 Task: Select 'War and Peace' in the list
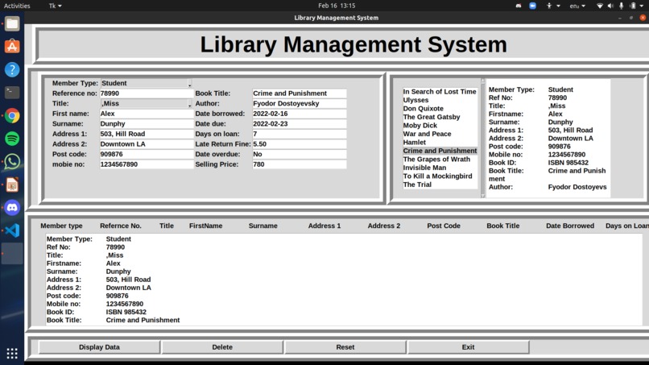coord(427,134)
